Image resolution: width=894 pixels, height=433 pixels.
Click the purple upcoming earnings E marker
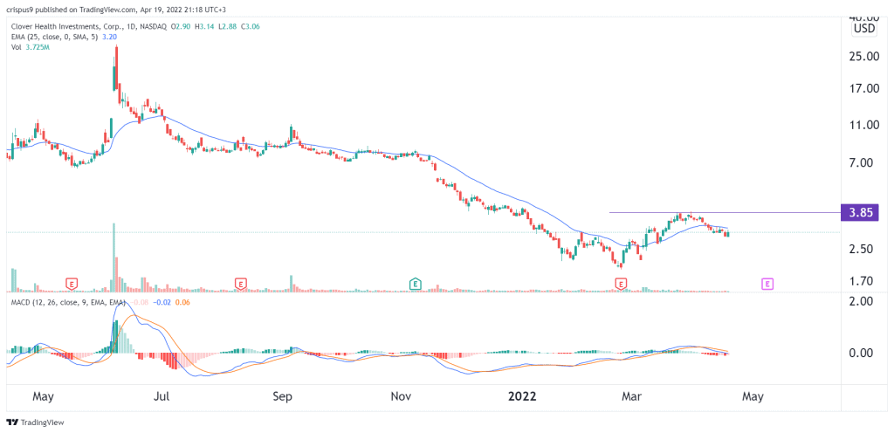(768, 283)
